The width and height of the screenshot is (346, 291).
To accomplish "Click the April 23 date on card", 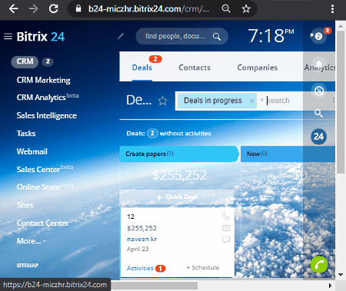I will click(138, 249).
